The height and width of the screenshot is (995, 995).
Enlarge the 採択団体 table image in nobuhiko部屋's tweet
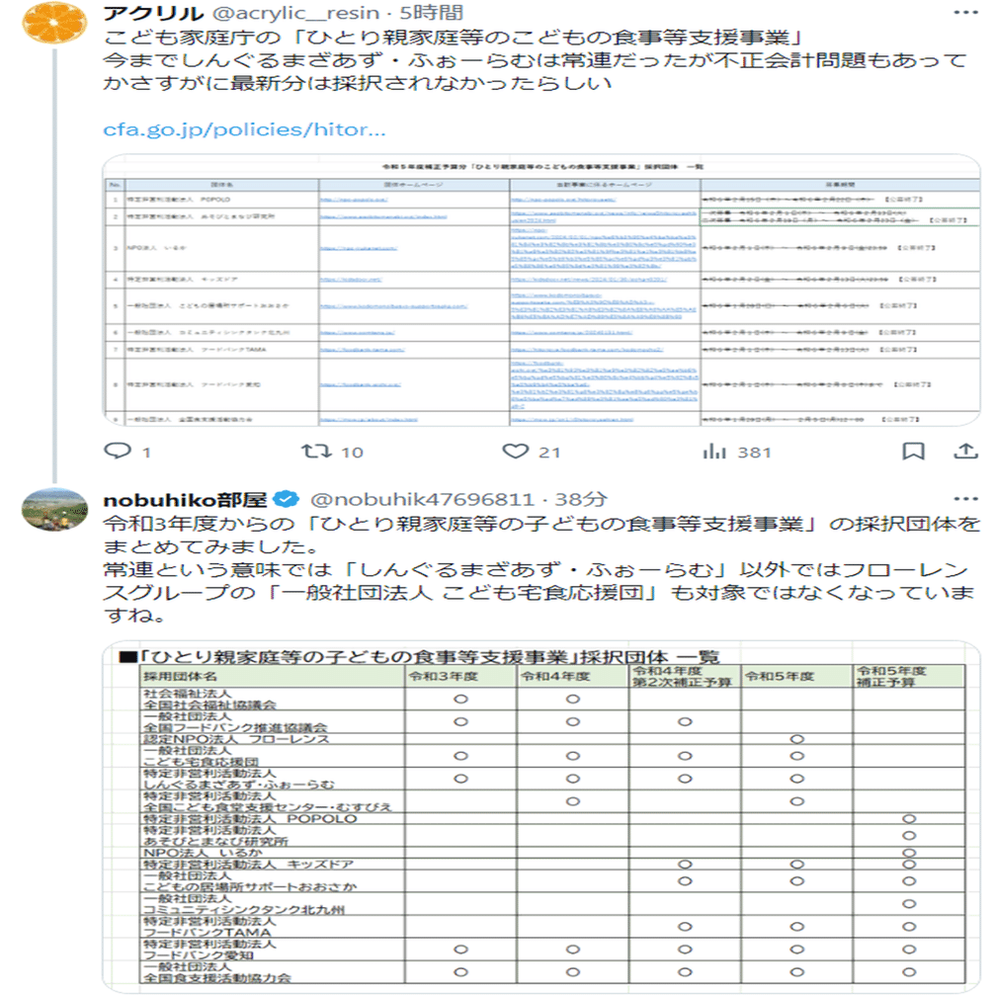click(x=541, y=817)
